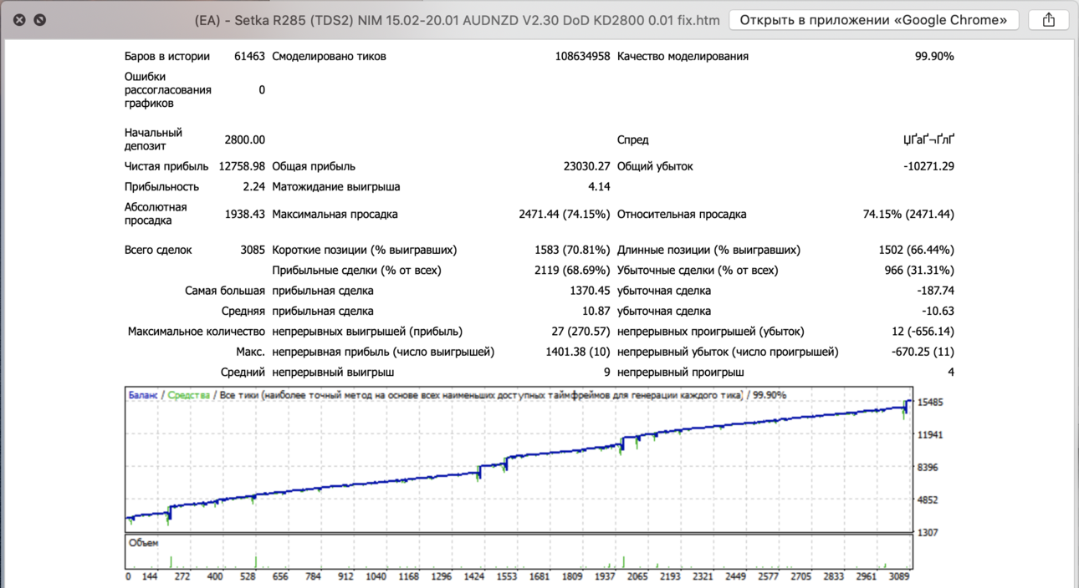Select 'Качество моделирования' label
This screenshot has width=1079, height=588.
click(x=683, y=57)
